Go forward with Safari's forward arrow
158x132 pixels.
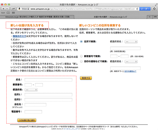[7, 9]
